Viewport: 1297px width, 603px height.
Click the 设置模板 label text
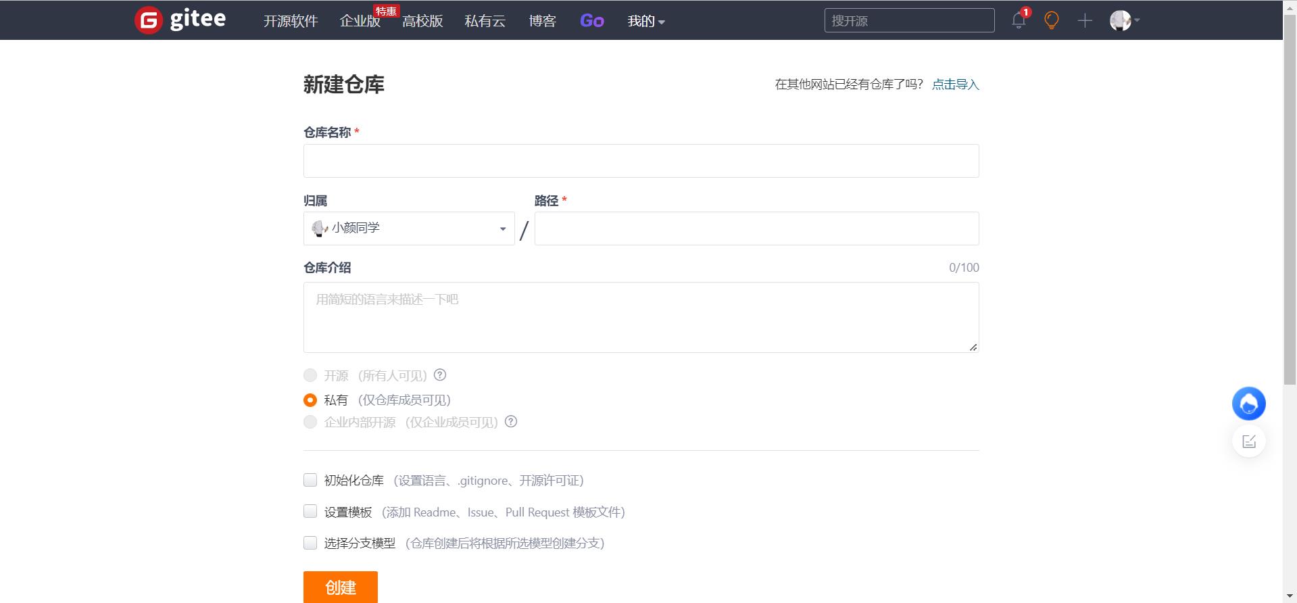point(348,512)
